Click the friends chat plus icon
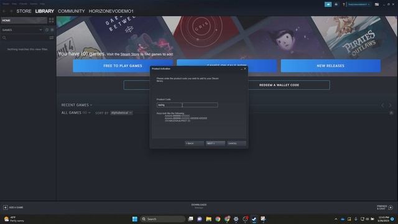The image size is (398, 224). coord(391,207)
